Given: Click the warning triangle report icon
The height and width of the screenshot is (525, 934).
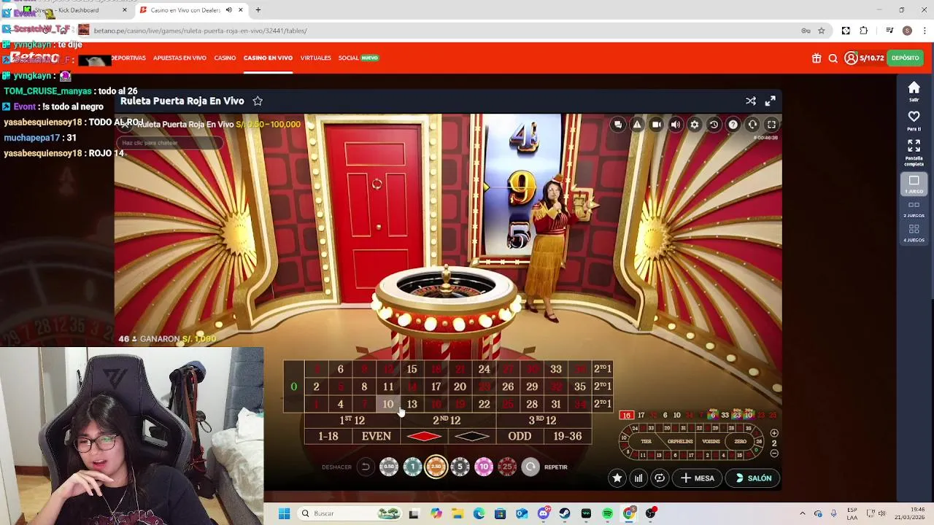Looking at the screenshot, I should tap(637, 125).
